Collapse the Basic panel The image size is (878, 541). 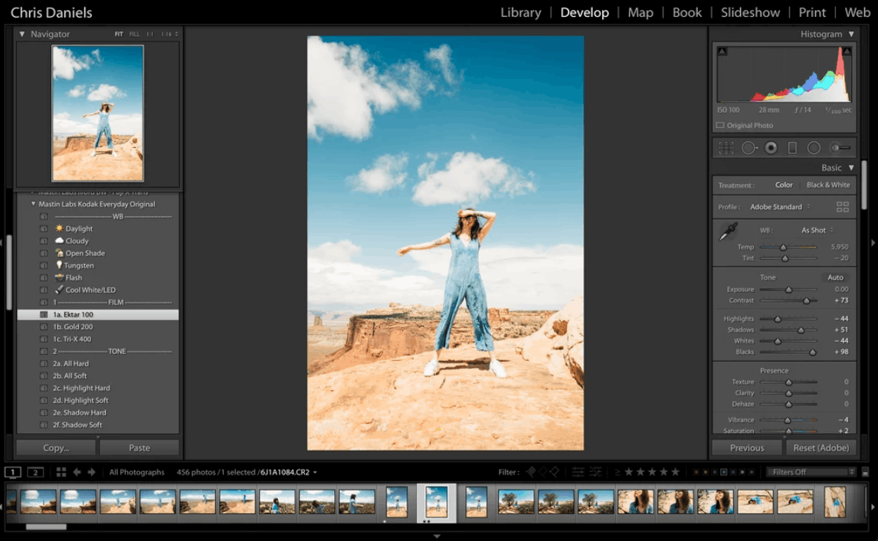click(x=851, y=168)
